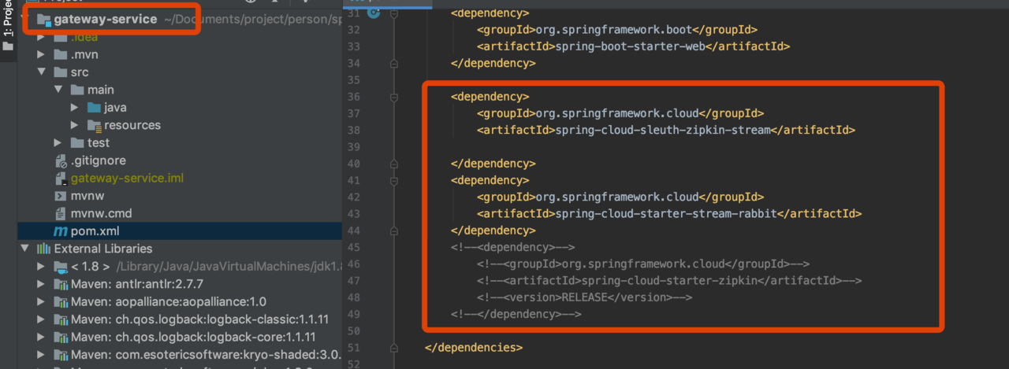The image size is (1009, 369).
Task: Click the test folder icon
Action: 77,142
